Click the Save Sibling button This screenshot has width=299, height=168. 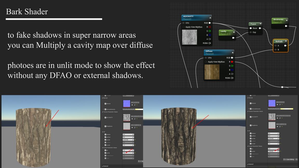[289, 159]
